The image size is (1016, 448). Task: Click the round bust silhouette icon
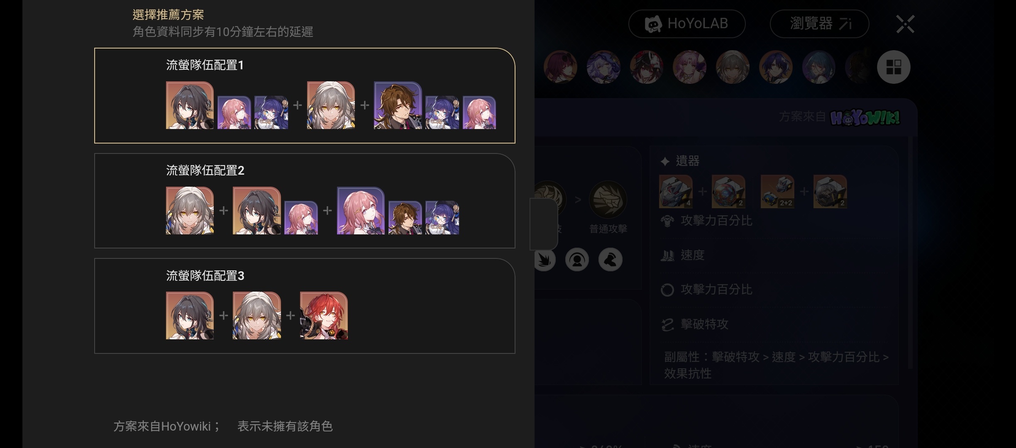coord(577,260)
